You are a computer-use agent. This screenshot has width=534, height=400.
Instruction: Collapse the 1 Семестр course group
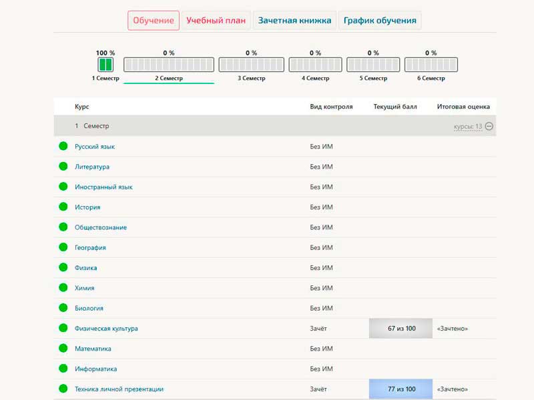489,126
